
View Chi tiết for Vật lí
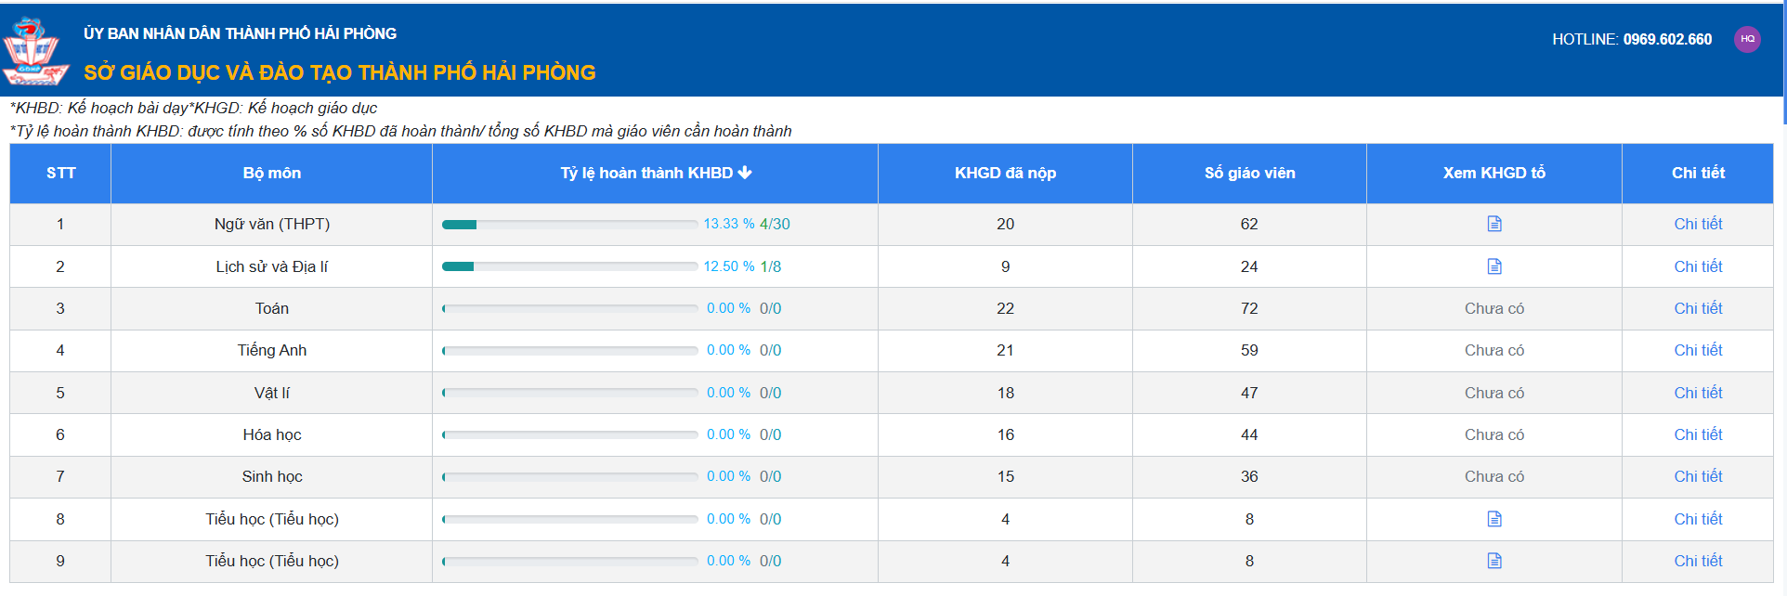(x=1697, y=393)
